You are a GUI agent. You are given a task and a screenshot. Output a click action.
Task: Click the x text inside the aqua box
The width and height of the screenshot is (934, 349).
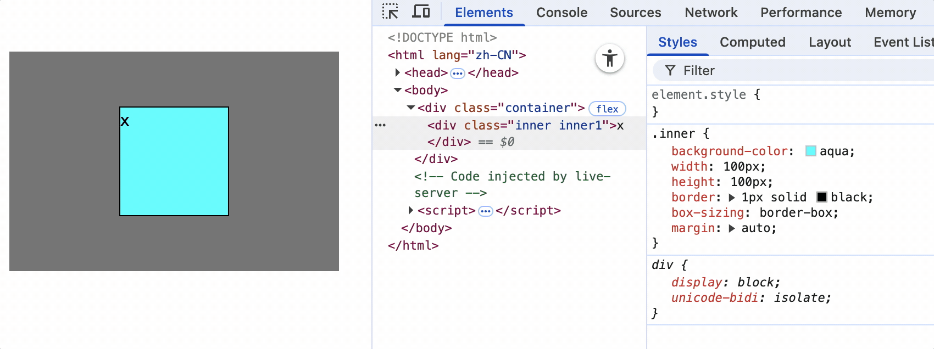tap(125, 122)
